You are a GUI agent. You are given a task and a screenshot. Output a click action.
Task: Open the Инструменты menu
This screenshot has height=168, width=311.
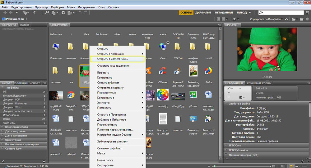coord(86,7)
